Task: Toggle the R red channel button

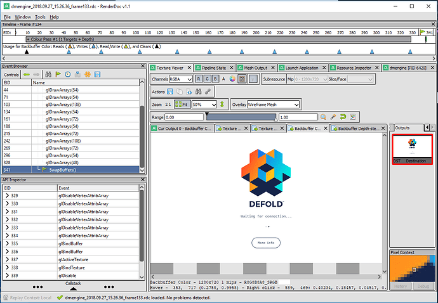Action: pos(198,79)
